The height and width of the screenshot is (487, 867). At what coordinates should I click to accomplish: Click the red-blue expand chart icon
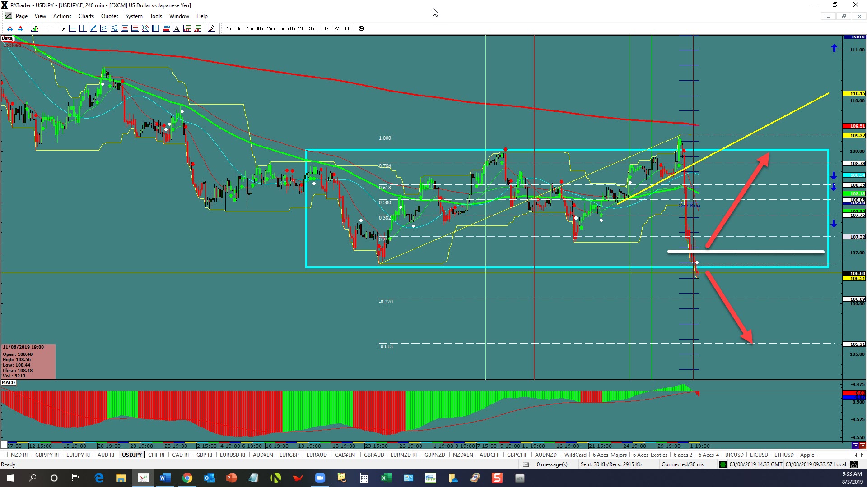coord(20,28)
